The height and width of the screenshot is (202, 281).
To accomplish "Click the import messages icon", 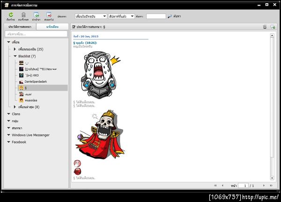I will 36,15.
